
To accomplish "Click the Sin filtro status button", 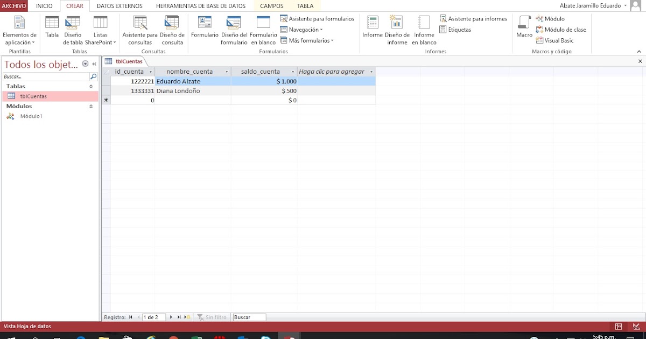I will pyautogui.click(x=212, y=317).
